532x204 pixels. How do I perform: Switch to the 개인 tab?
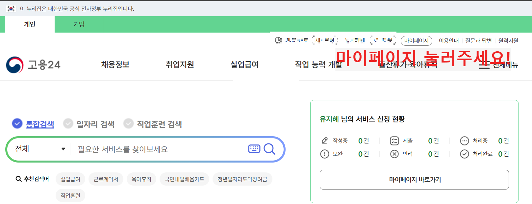pyautogui.click(x=30, y=24)
